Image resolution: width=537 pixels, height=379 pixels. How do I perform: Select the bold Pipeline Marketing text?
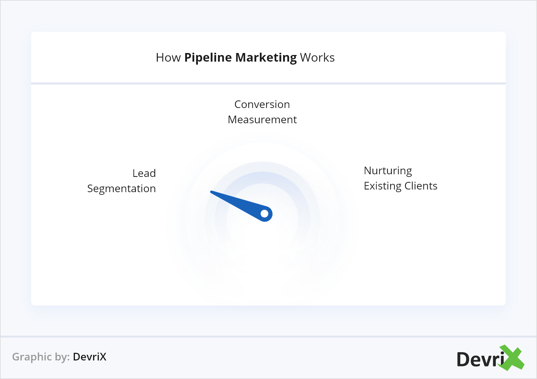[x=240, y=58]
